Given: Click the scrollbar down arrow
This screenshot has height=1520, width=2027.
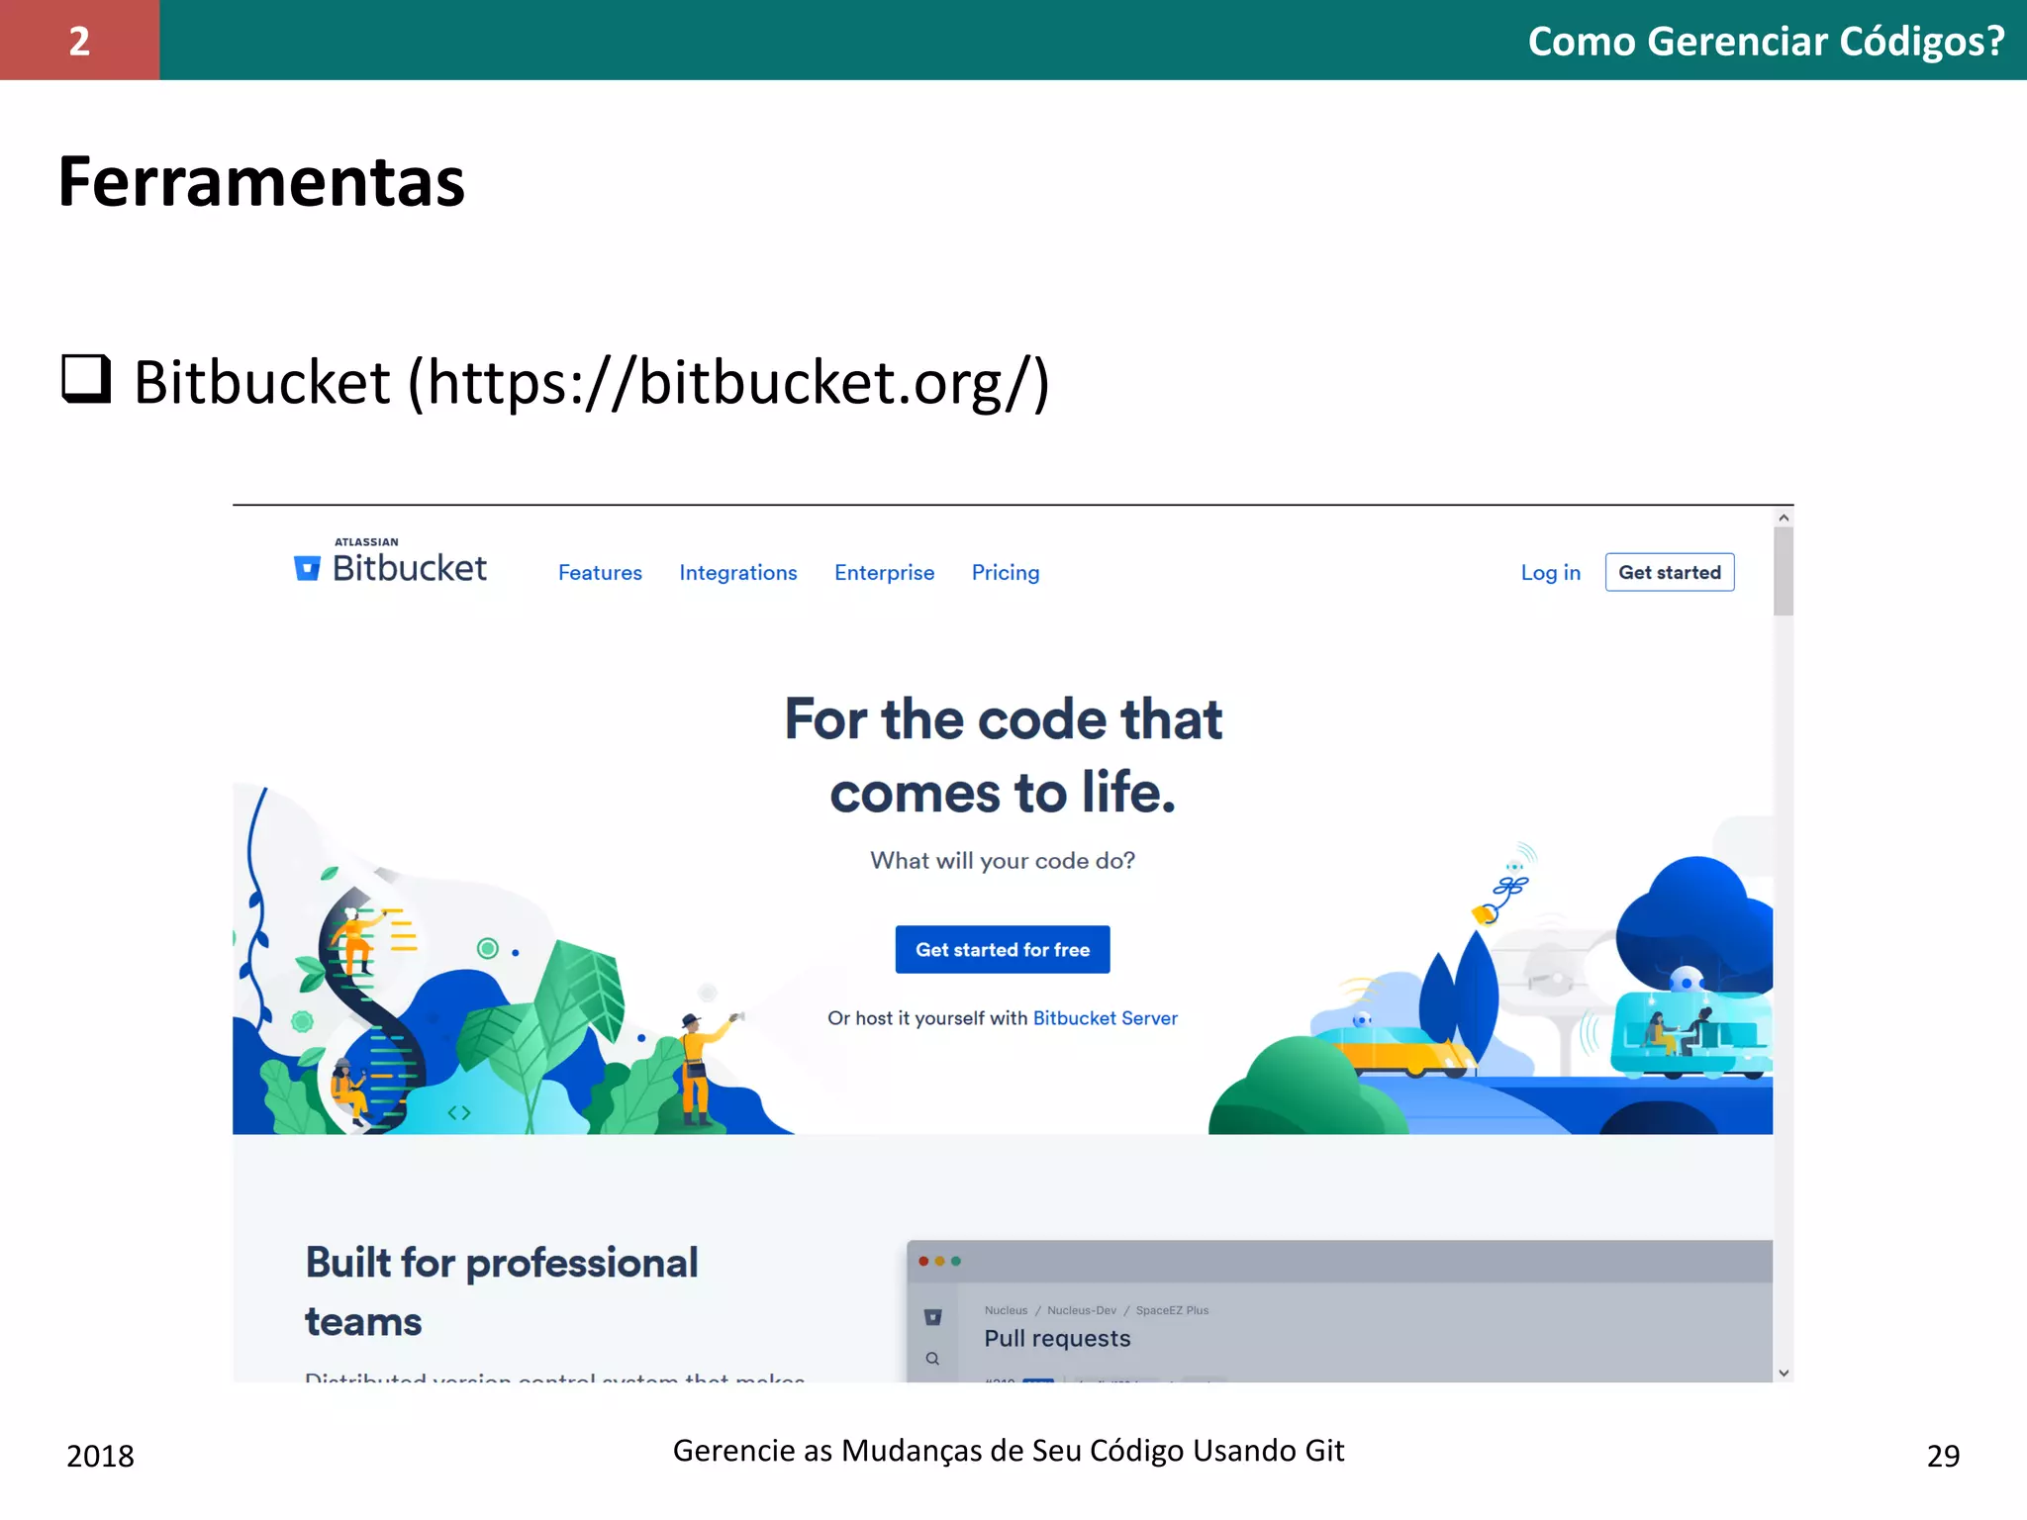Looking at the screenshot, I should [1783, 1373].
